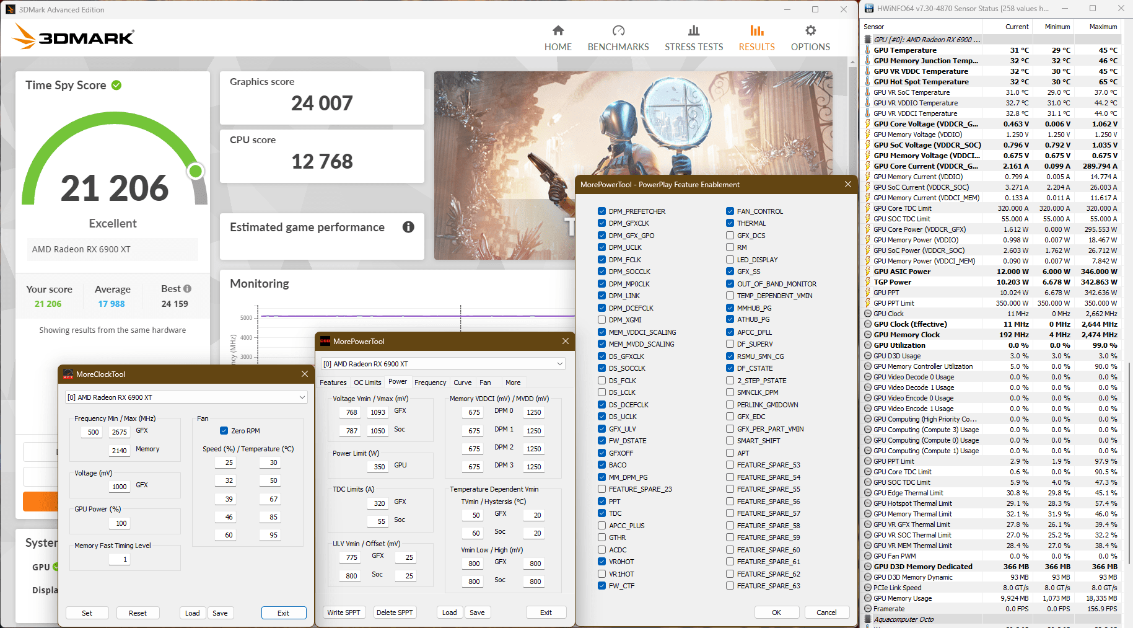Click the MorePowerTool title bar icon
Screen dimensions: 1133x628
pos(325,342)
